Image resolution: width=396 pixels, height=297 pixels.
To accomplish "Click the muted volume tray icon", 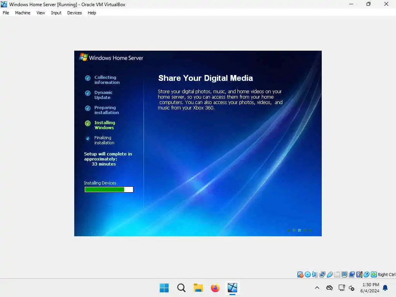I will (x=352, y=288).
